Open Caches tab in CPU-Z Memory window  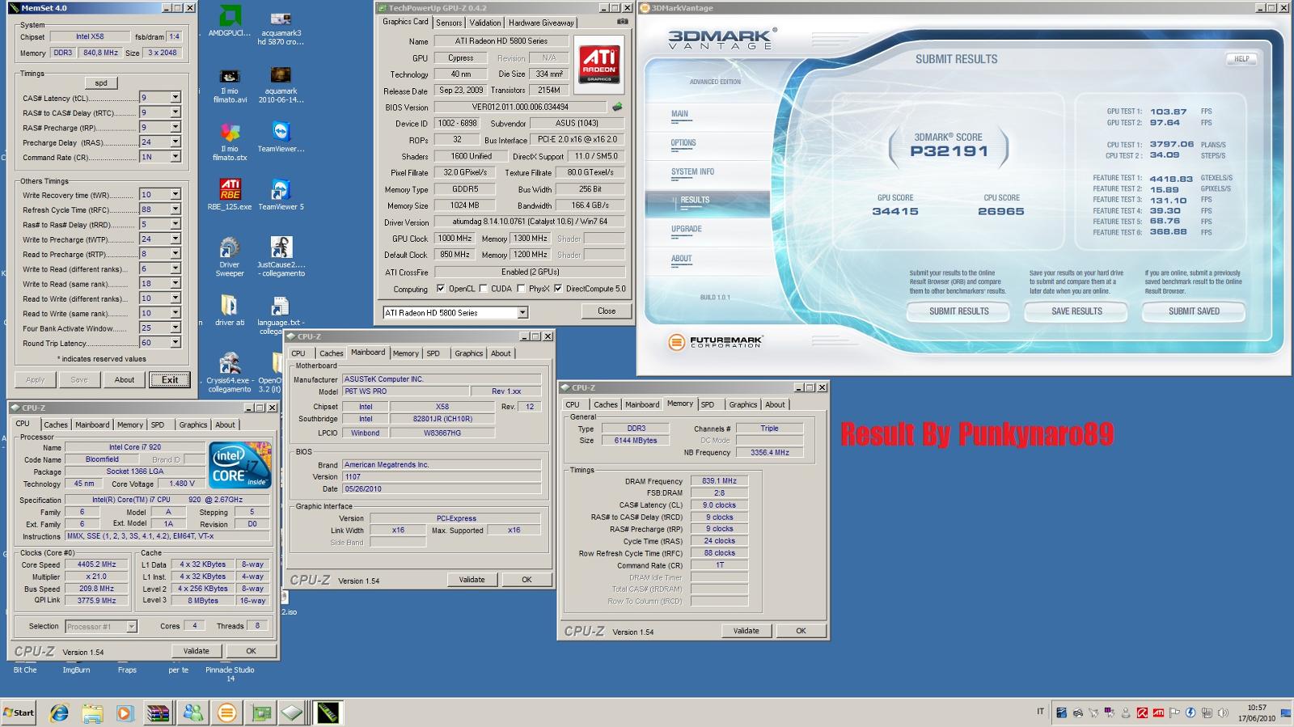point(605,404)
